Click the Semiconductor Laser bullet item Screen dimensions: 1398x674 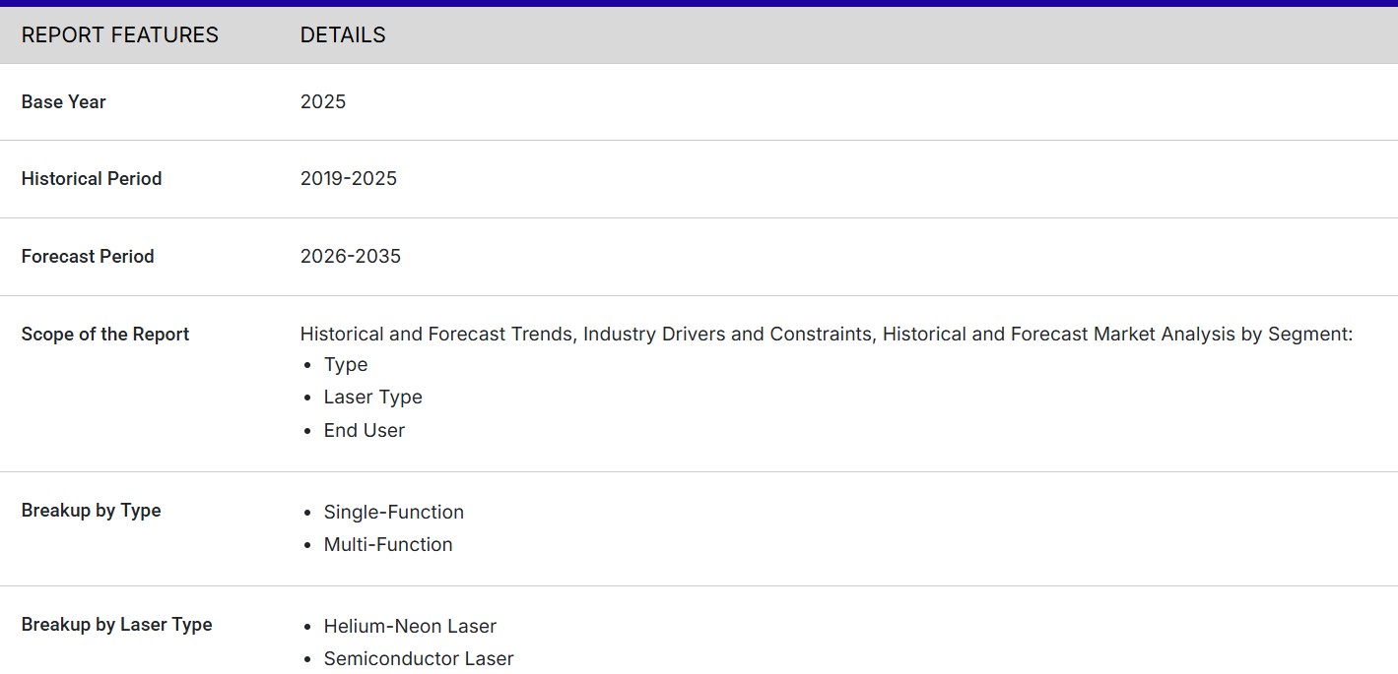(419, 659)
